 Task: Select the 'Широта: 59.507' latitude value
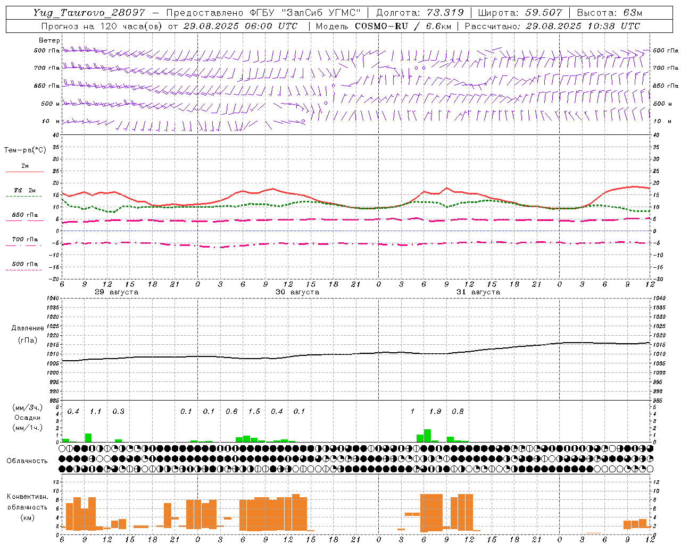pyautogui.click(x=520, y=13)
